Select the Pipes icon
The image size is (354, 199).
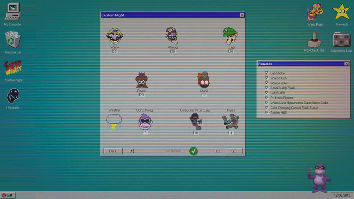pos(230,122)
